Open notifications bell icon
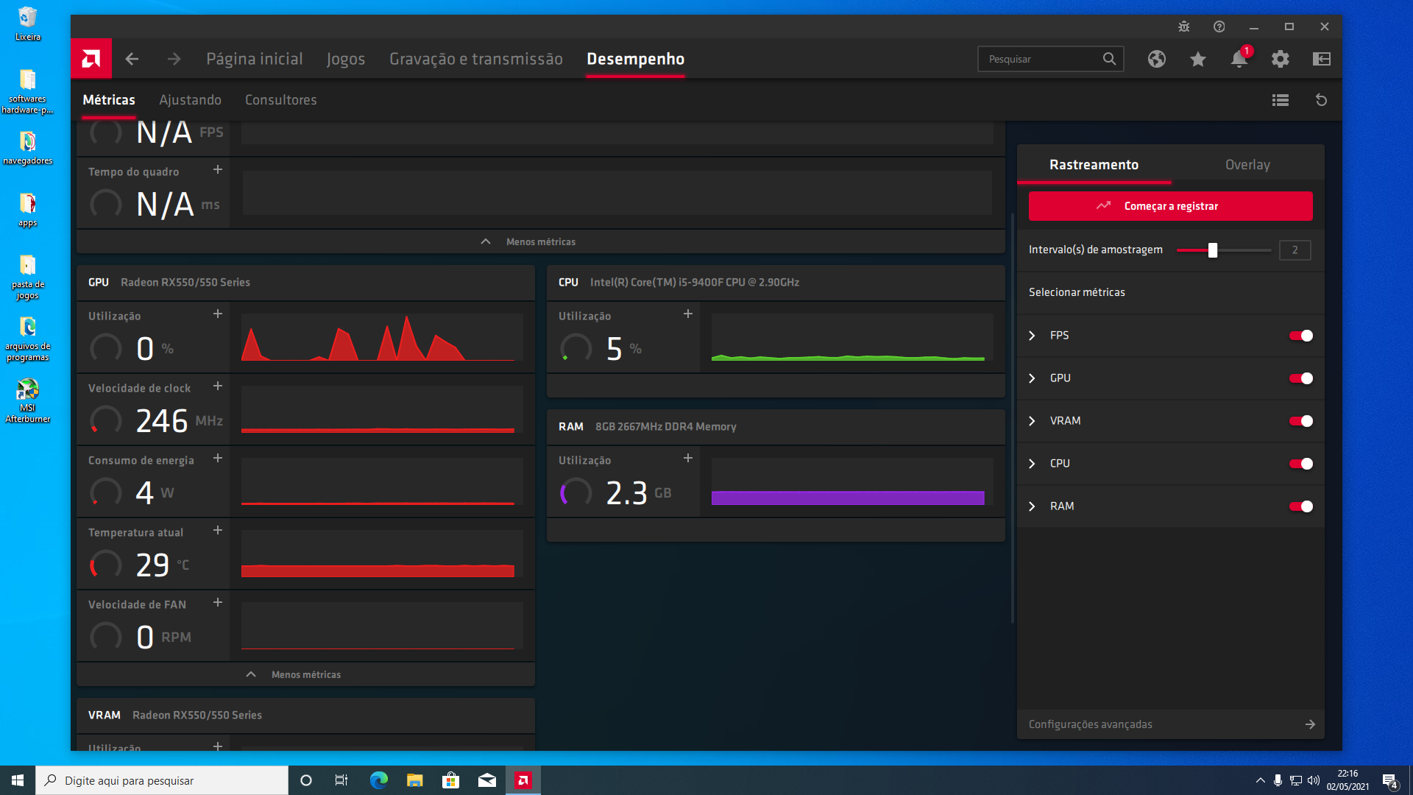This screenshot has height=795, width=1413. (1239, 59)
